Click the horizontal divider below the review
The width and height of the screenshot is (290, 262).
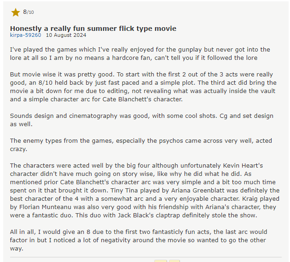point(146,257)
